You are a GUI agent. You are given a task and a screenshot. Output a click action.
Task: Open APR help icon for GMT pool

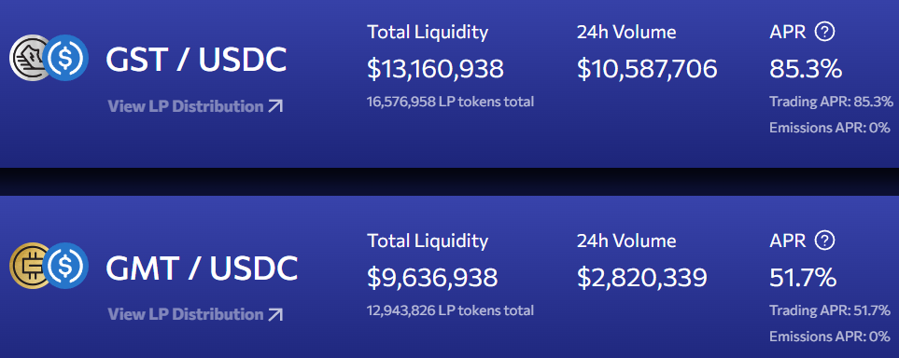point(824,241)
